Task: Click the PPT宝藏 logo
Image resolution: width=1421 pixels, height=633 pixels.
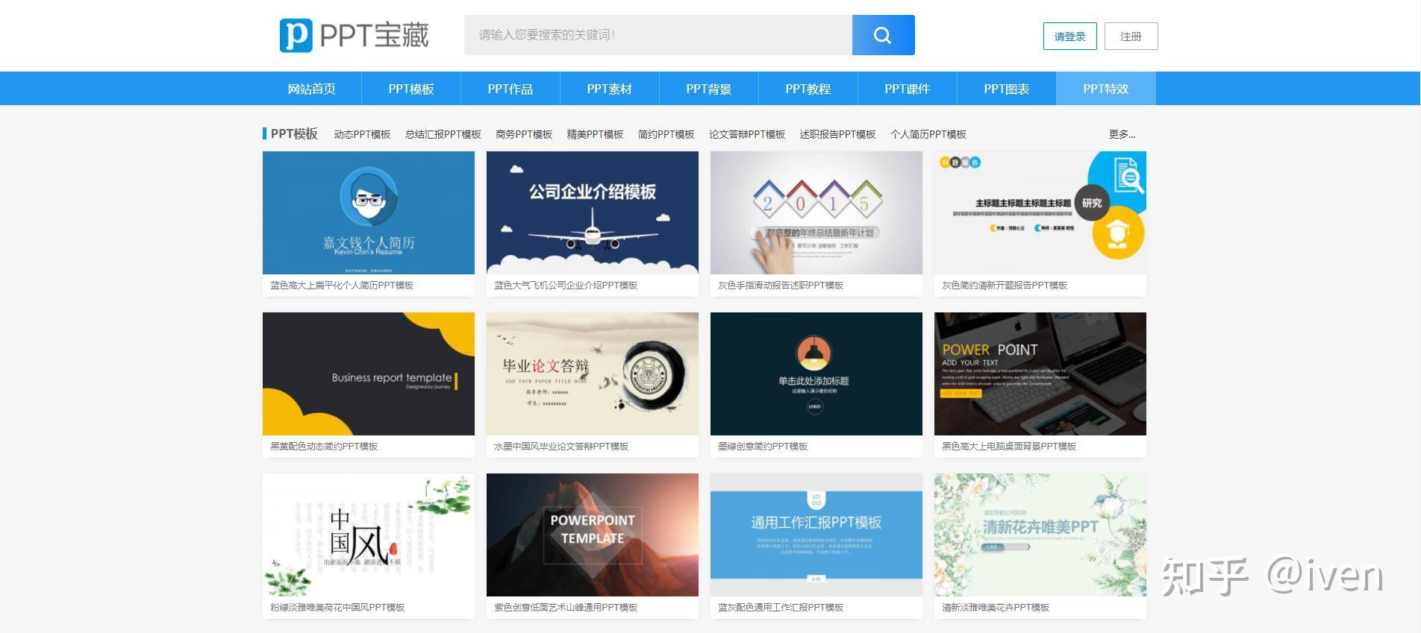Action: [354, 35]
